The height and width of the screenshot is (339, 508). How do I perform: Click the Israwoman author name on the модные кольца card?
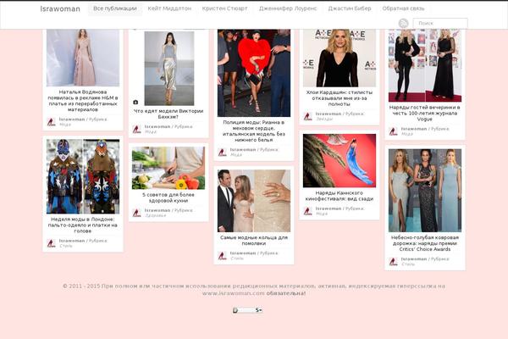point(243,253)
